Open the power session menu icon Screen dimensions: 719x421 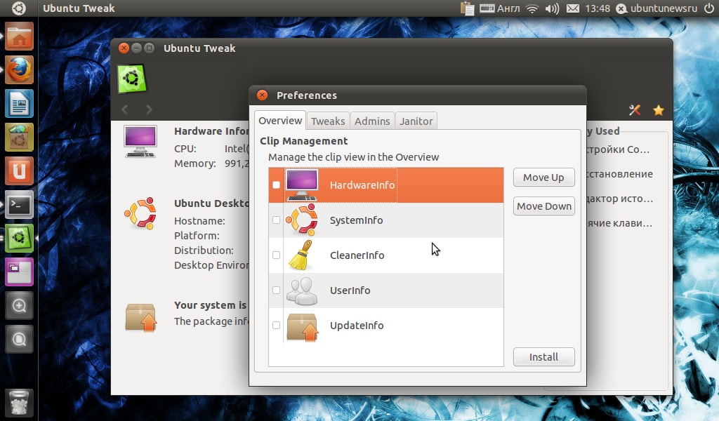709,8
